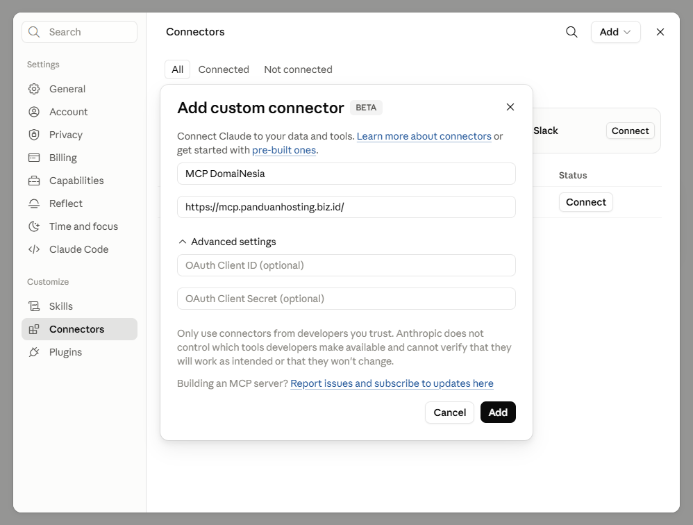Switch to the All tab
Image resolution: width=693 pixels, height=525 pixels.
click(x=177, y=69)
